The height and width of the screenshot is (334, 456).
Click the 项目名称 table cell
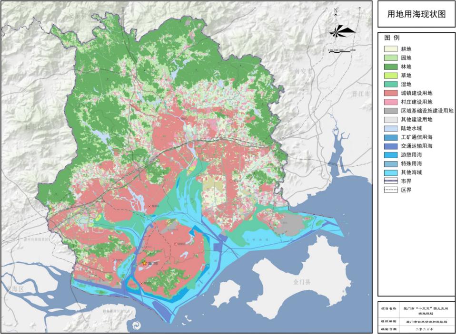[388, 309]
